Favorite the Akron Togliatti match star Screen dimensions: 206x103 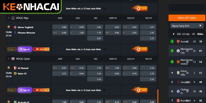tap(9, 27)
